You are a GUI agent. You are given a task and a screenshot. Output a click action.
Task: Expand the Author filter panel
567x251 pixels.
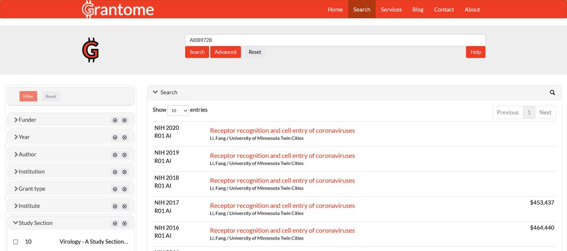click(27, 155)
